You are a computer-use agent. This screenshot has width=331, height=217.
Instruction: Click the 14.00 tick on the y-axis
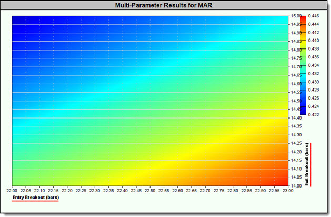(x=295, y=185)
